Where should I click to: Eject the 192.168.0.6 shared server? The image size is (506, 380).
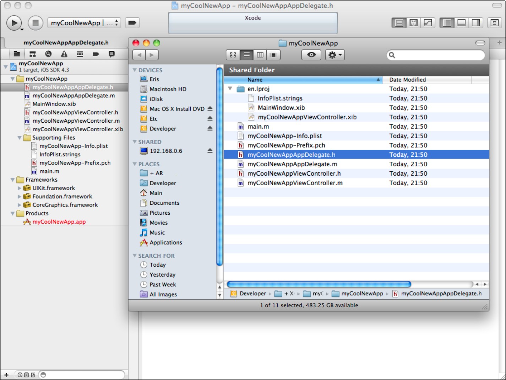210,151
